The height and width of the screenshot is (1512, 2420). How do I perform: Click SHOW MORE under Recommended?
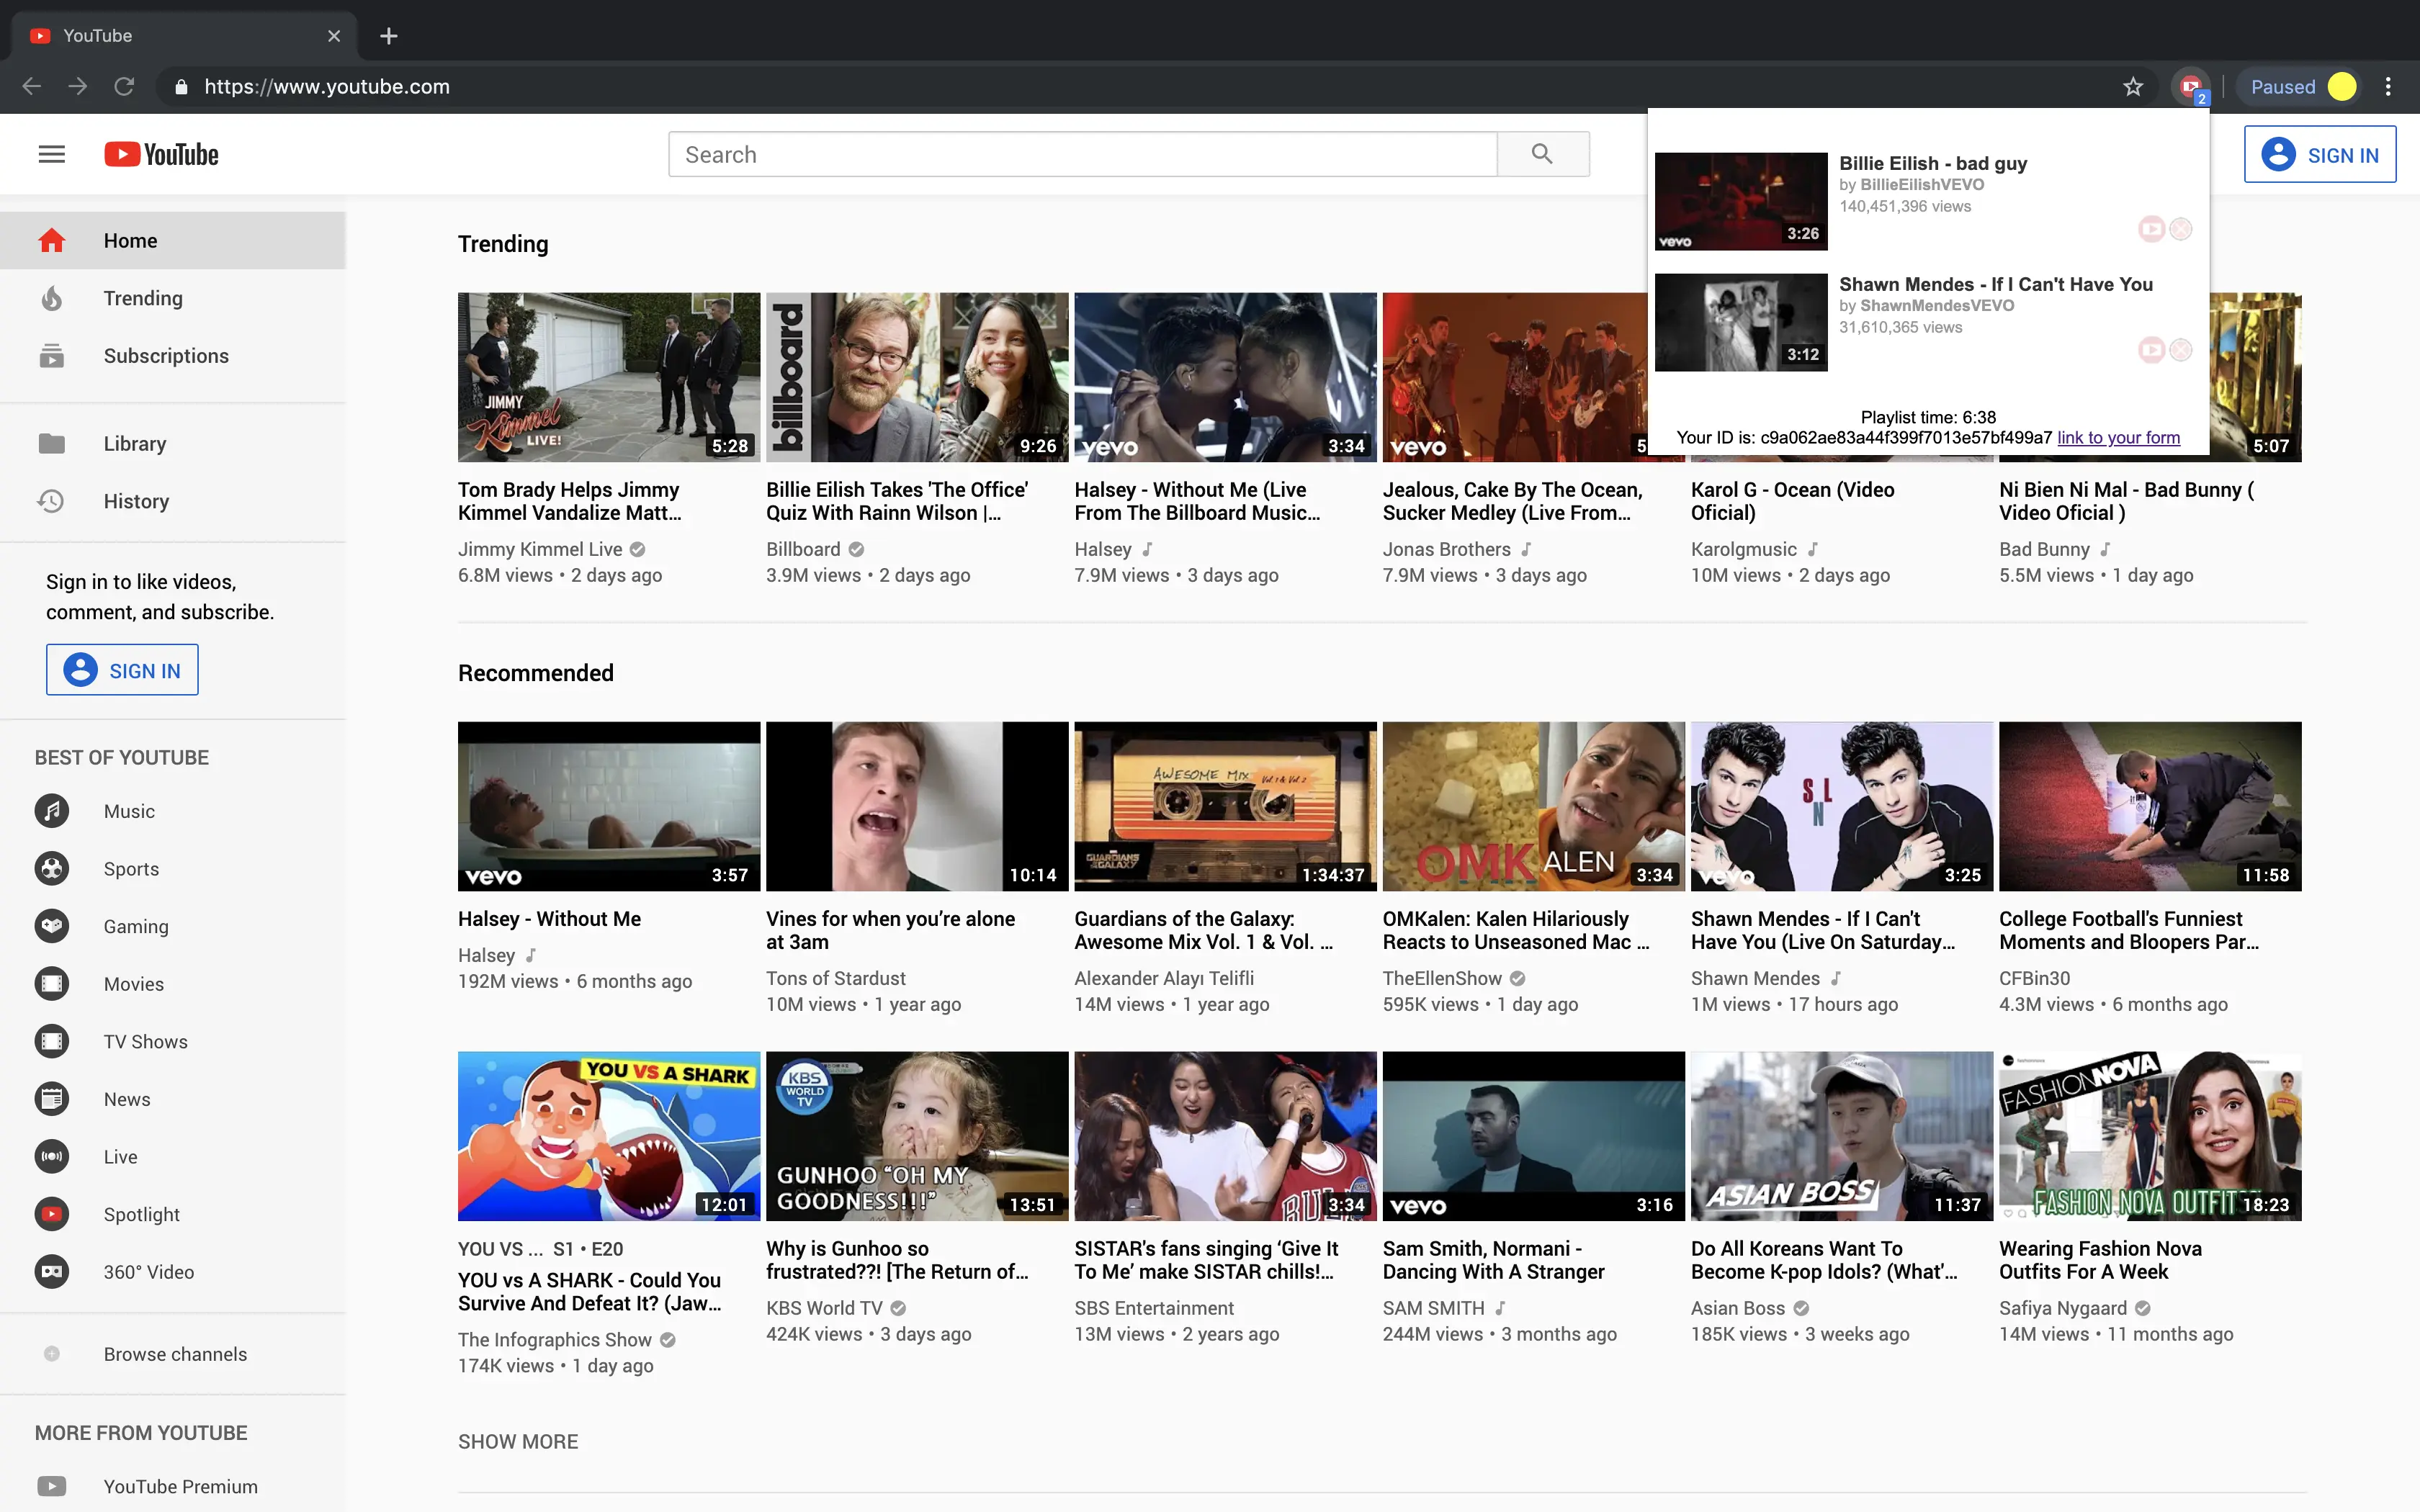(x=518, y=1441)
